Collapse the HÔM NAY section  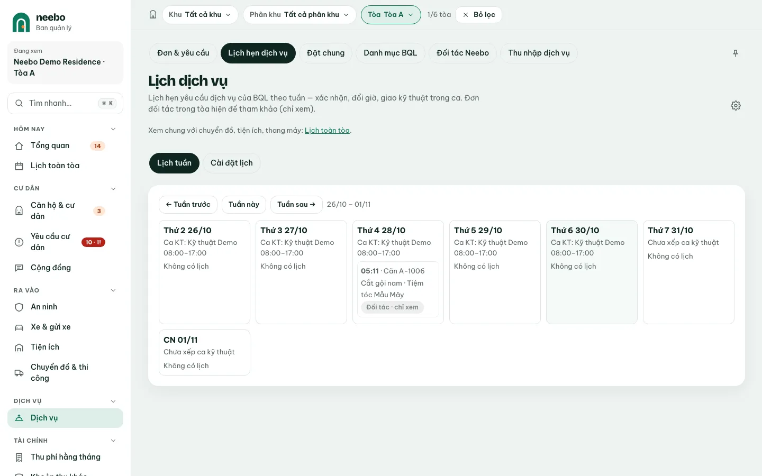[x=113, y=129]
